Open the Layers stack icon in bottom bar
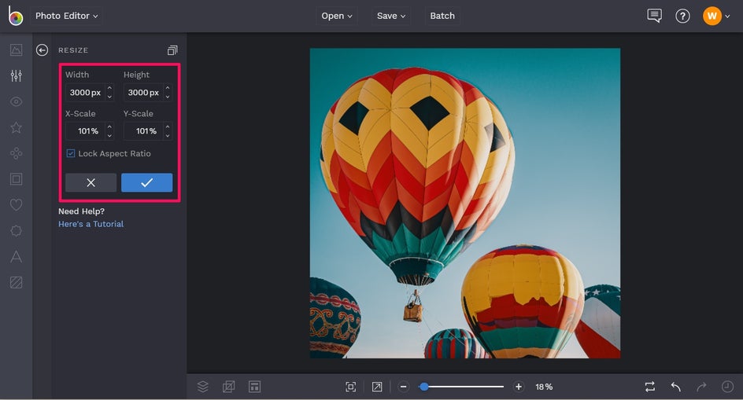This screenshot has height=400, width=743. 203,387
